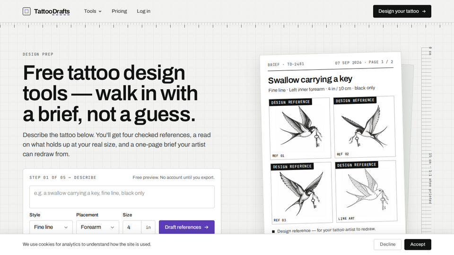Click the 'BRIEF · TD-2481' label

coord(286,65)
